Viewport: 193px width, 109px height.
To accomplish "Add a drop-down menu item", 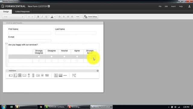I will coord(38,75).
